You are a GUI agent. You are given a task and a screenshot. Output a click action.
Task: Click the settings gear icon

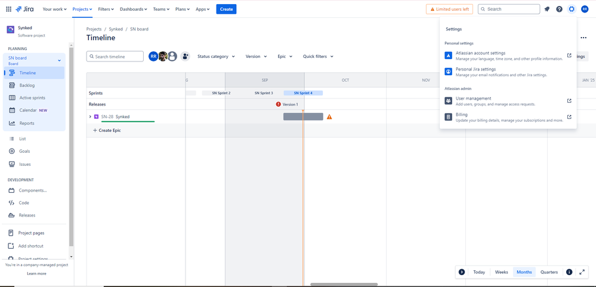tap(572, 9)
